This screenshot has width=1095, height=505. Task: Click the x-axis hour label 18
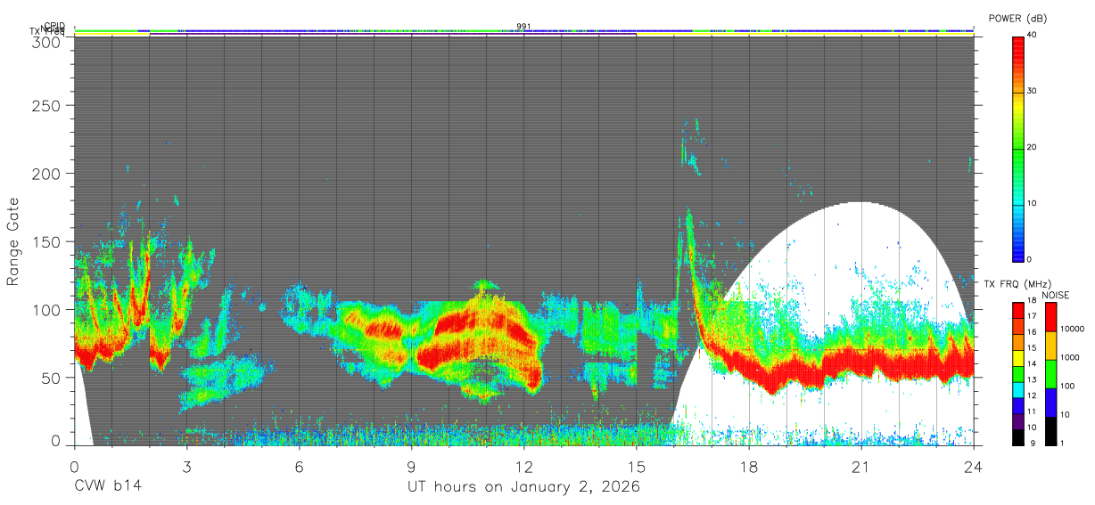749,466
